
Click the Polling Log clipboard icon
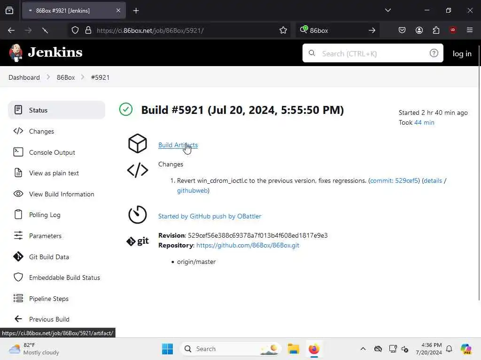coord(18,214)
